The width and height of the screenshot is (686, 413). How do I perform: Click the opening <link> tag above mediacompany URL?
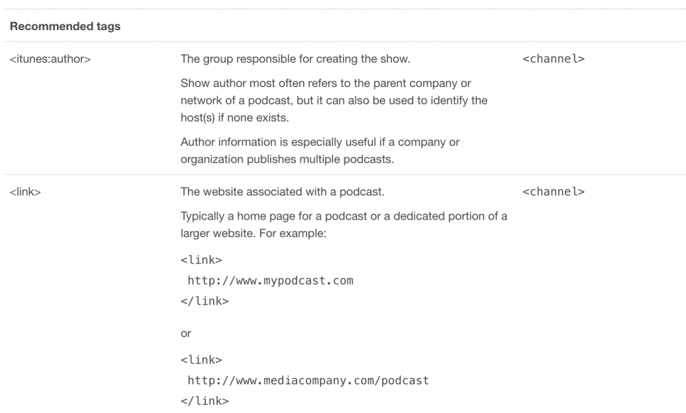coord(201,359)
